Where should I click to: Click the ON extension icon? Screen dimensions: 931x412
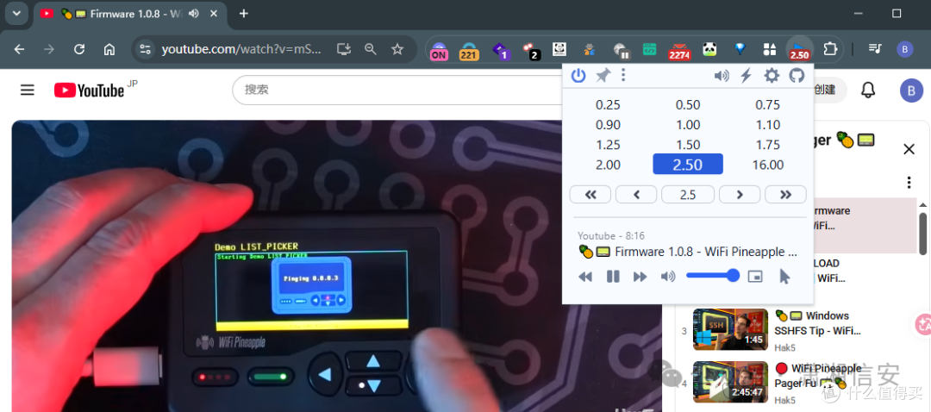click(439, 51)
